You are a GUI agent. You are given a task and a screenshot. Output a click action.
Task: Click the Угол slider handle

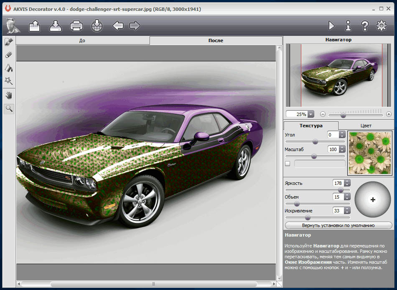tap(315, 141)
